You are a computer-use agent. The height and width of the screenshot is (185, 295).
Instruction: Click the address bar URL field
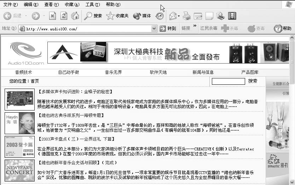coord(88,29)
